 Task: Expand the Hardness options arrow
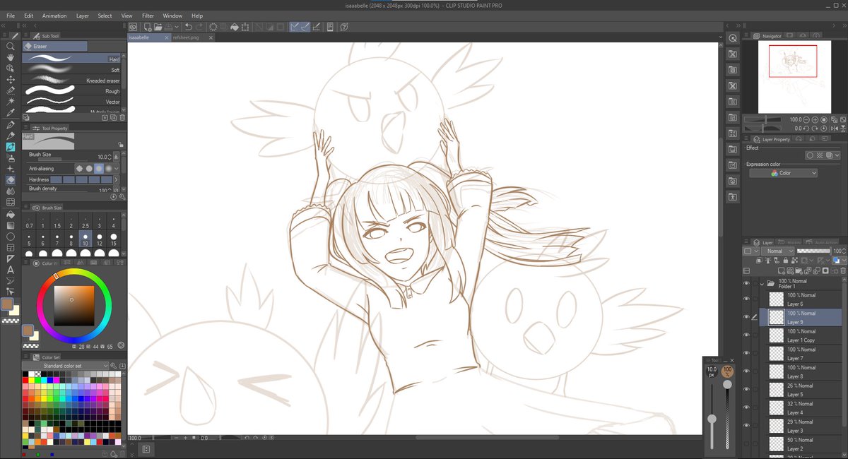[117, 179]
